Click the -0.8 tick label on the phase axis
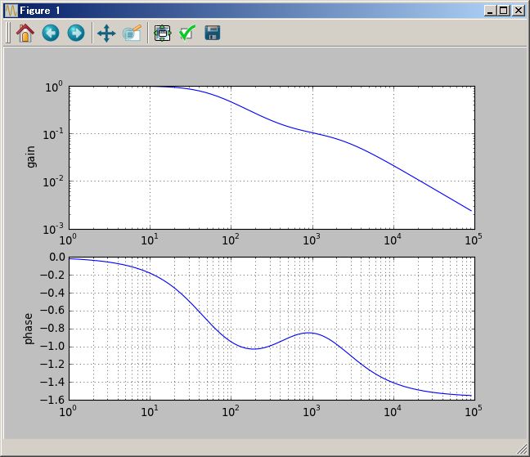530x457 pixels. [52, 329]
